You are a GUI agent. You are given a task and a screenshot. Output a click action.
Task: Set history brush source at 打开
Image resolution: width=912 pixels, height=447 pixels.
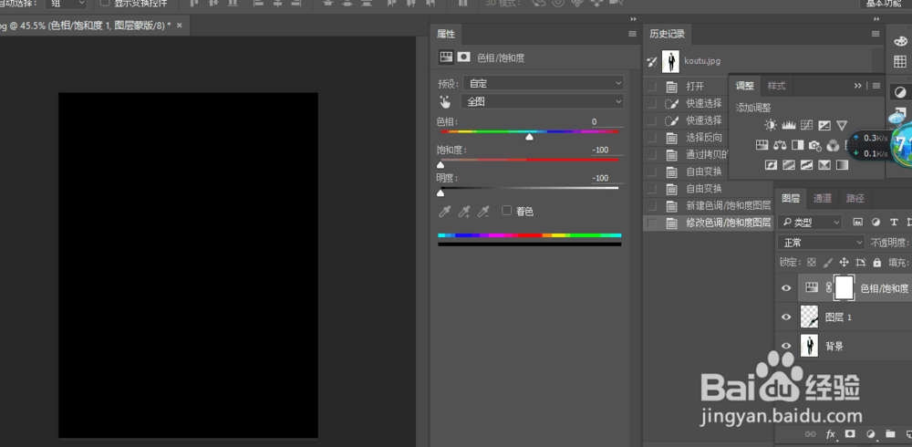click(652, 87)
